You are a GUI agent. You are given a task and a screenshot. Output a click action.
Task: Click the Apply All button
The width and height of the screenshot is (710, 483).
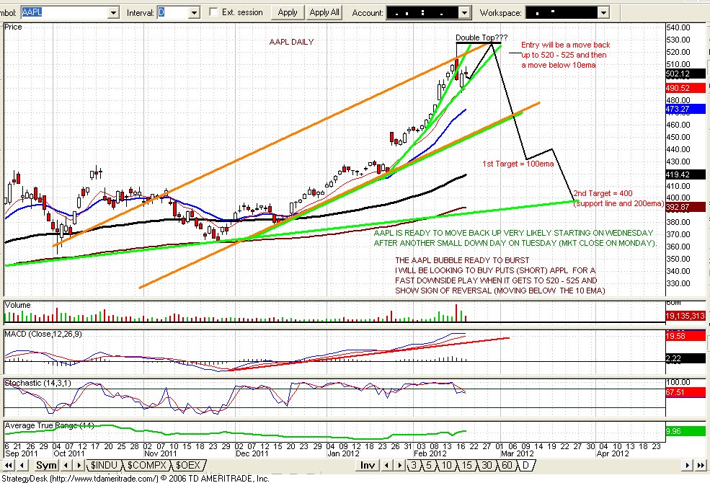324,13
